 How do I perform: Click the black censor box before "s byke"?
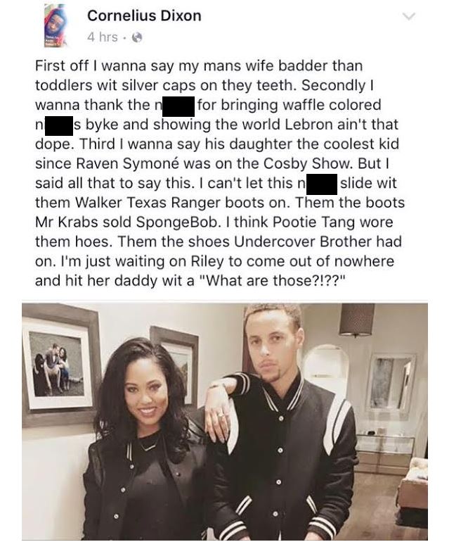coord(58,126)
